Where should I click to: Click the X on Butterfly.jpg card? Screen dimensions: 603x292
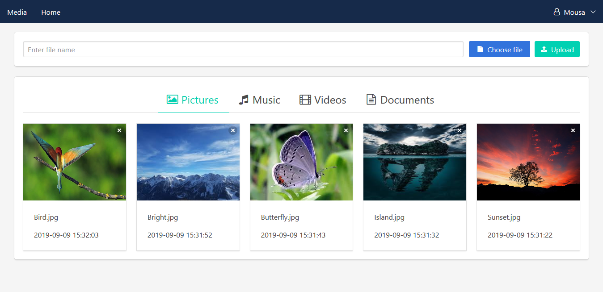[346, 130]
